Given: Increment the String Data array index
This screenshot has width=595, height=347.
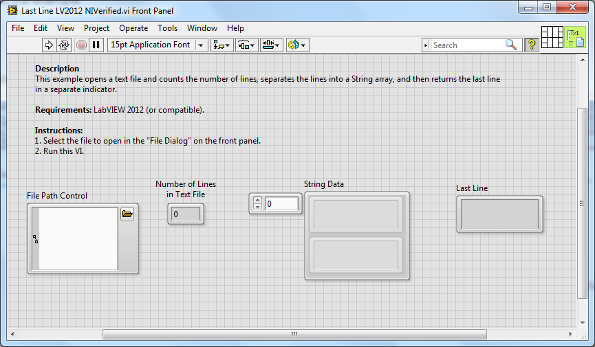Looking at the screenshot, I should coord(258,200).
